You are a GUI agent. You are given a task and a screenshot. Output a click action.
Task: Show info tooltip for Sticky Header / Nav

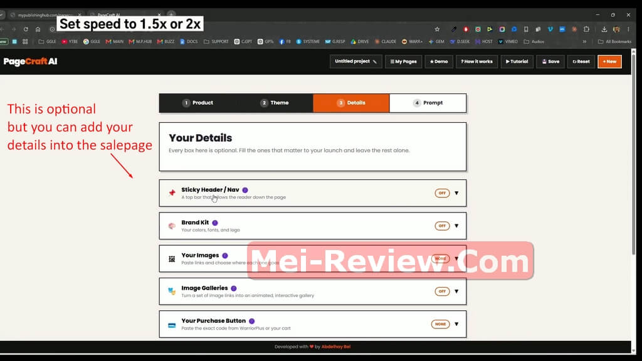tap(245, 190)
